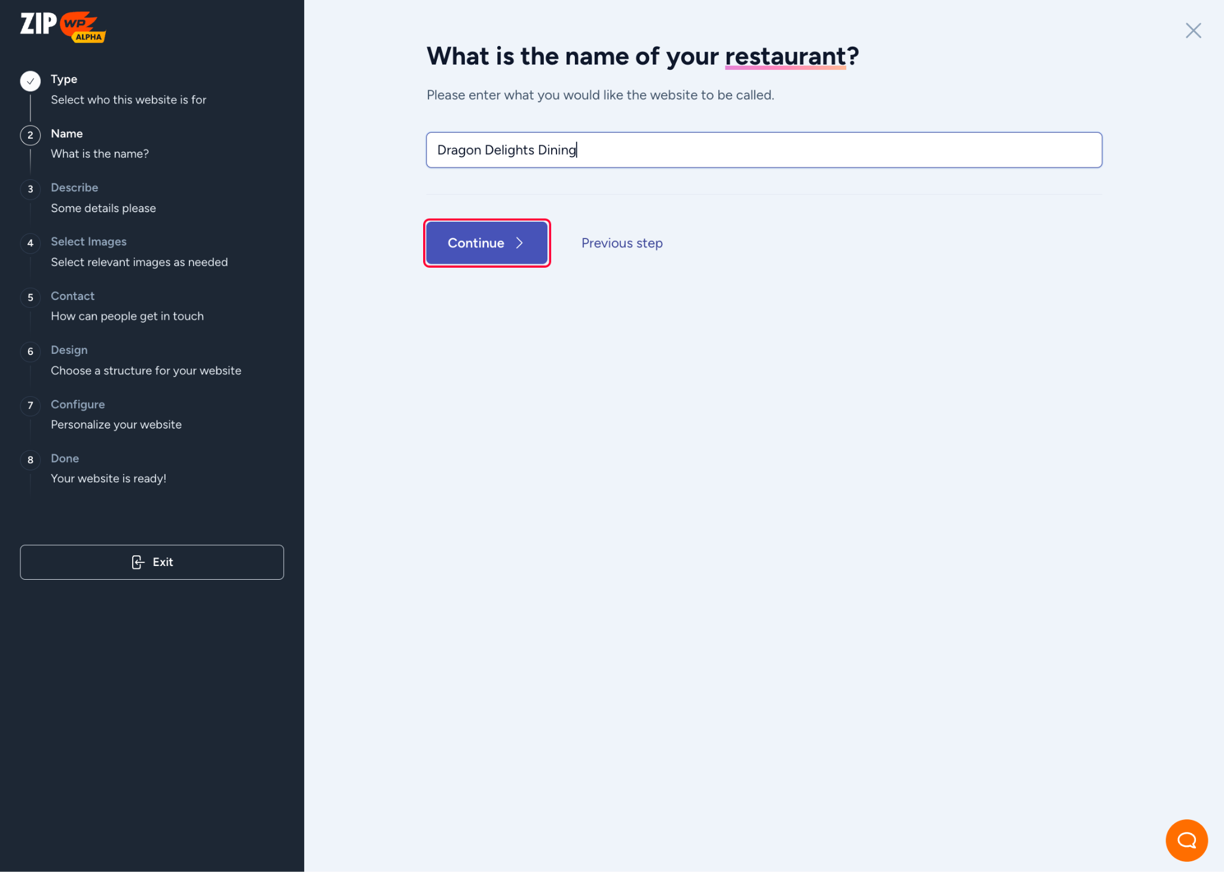The width and height of the screenshot is (1224, 872).
Task: Click the step 6 Design circle
Action: point(30,351)
